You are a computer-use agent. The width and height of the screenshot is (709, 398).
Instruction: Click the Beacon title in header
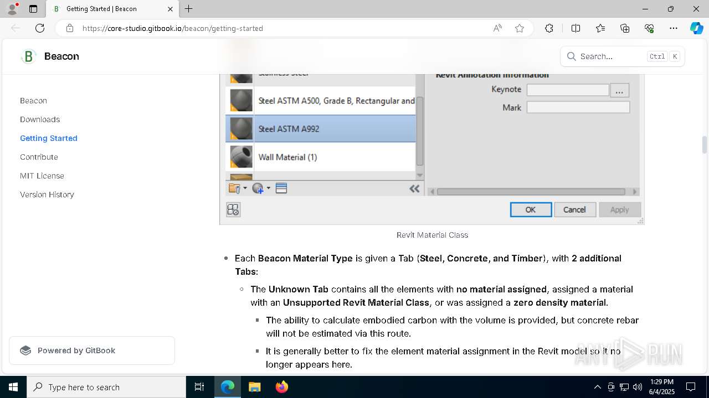61,56
